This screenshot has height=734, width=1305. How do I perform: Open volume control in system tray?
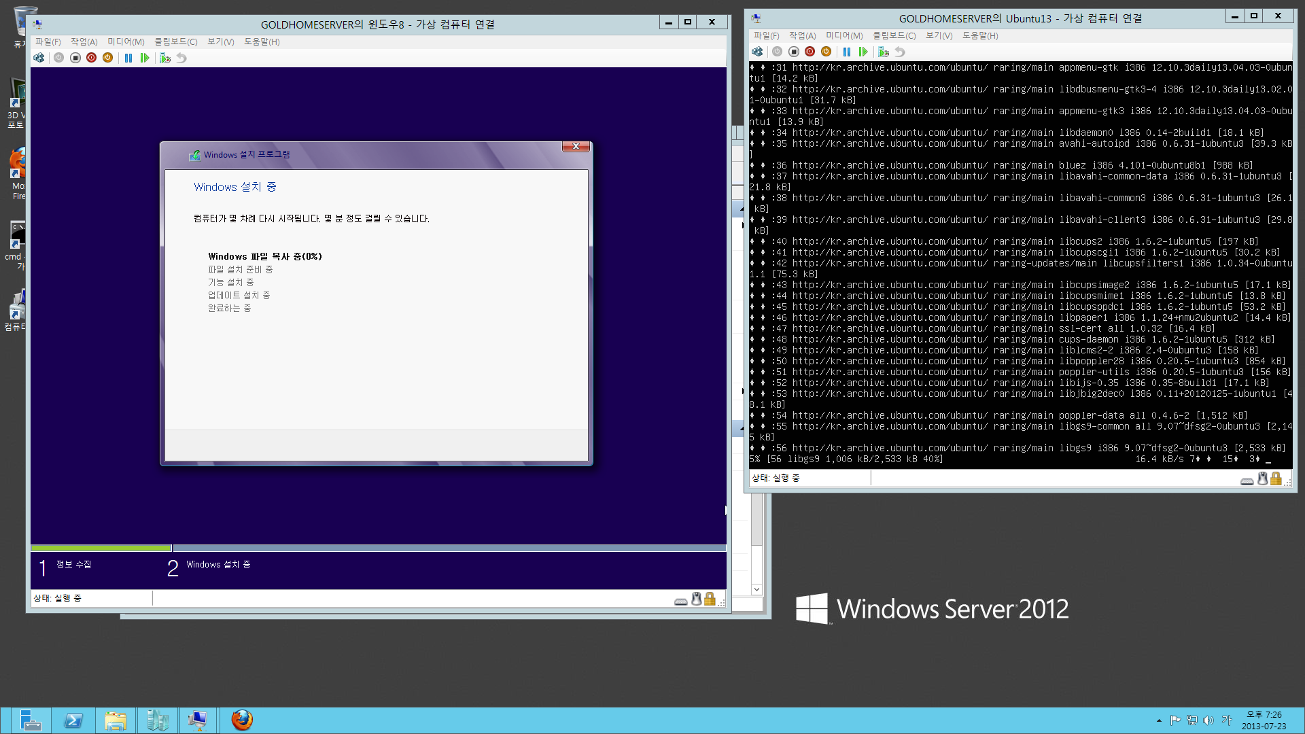pyautogui.click(x=1208, y=720)
